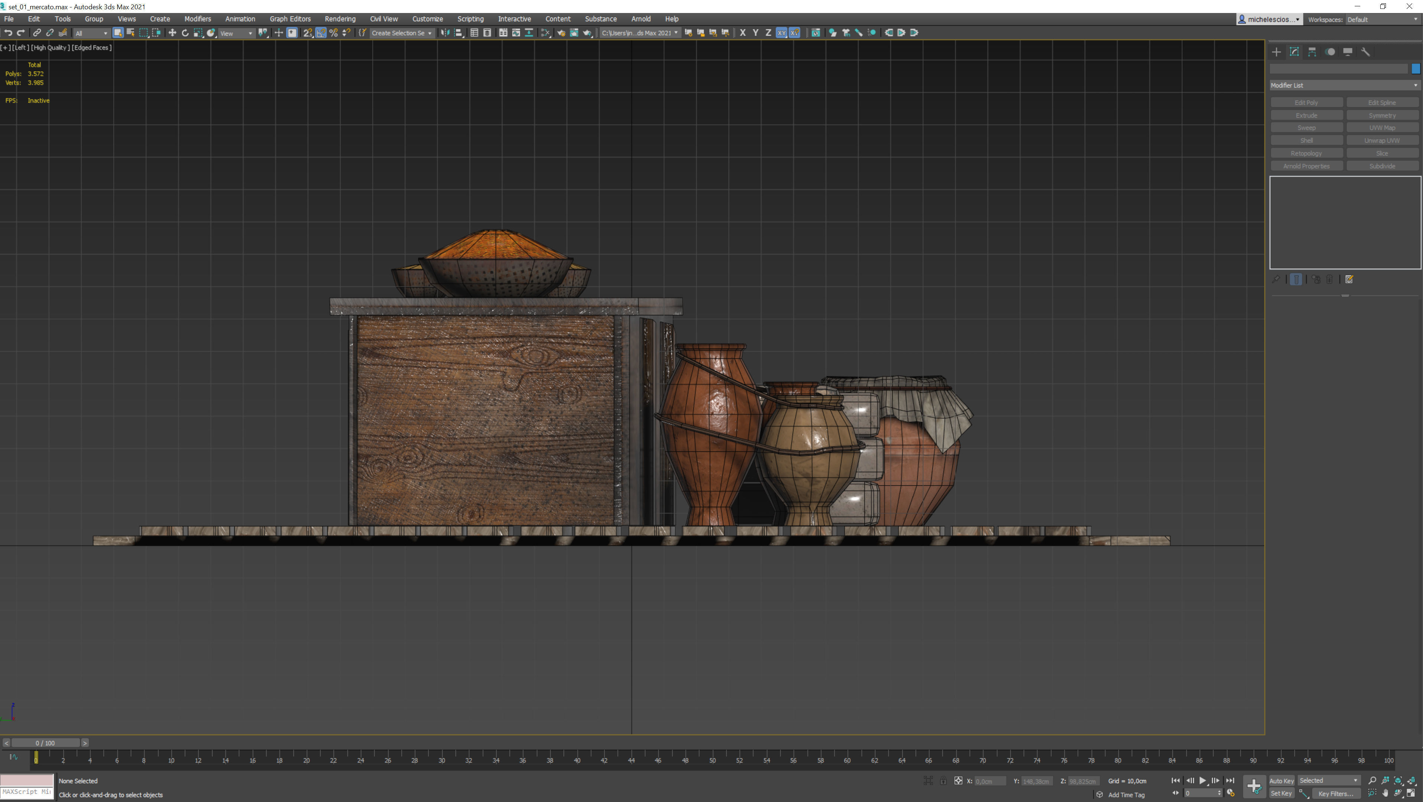
Task: Toggle Window/Crossing selection mode
Action: click(157, 33)
